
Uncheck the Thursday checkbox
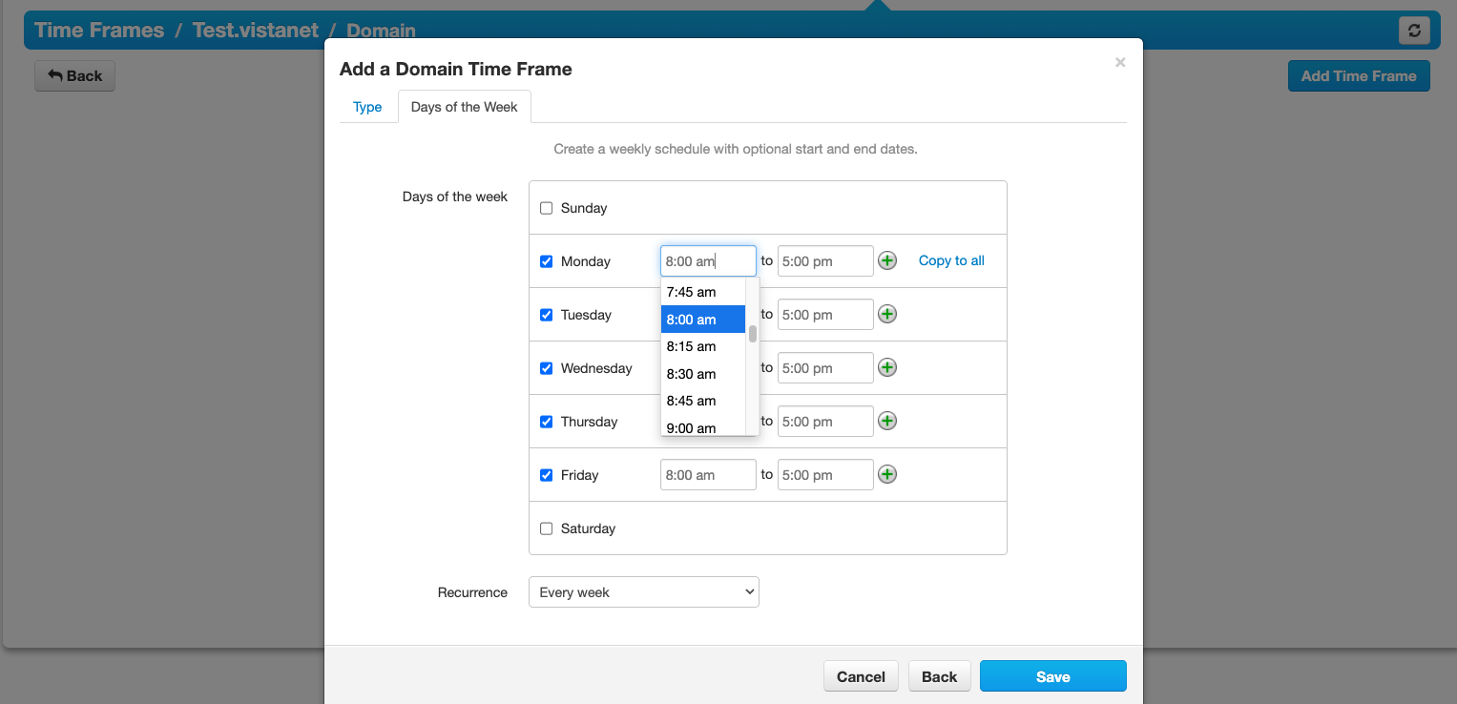pyautogui.click(x=547, y=422)
